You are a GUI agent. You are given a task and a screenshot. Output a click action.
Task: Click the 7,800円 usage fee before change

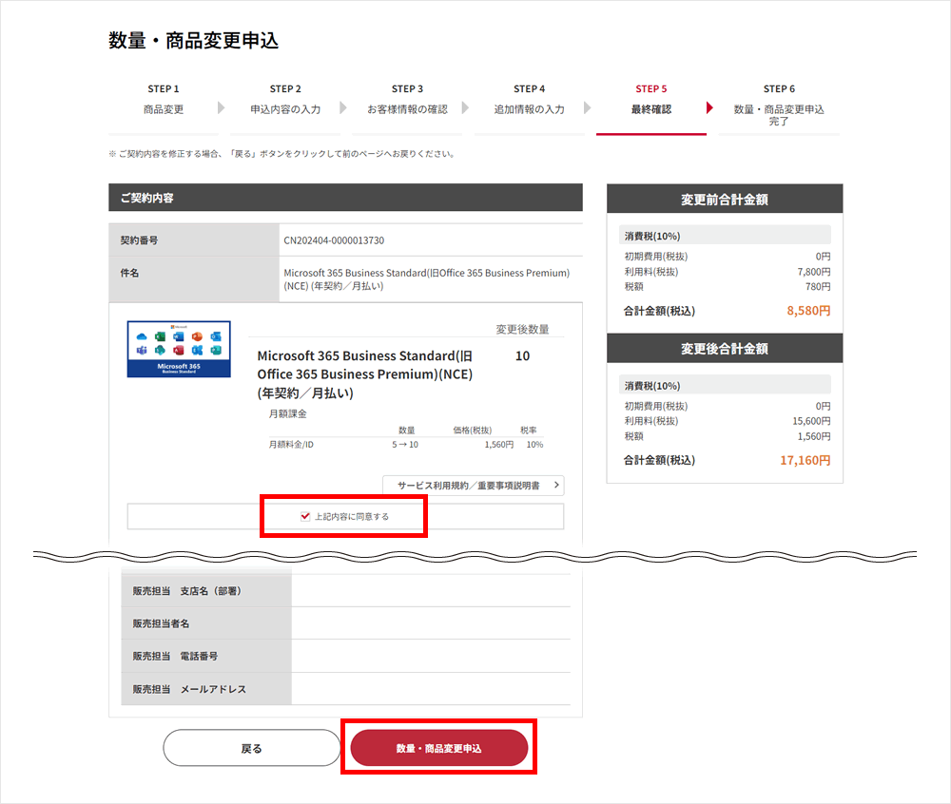coord(814,272)
